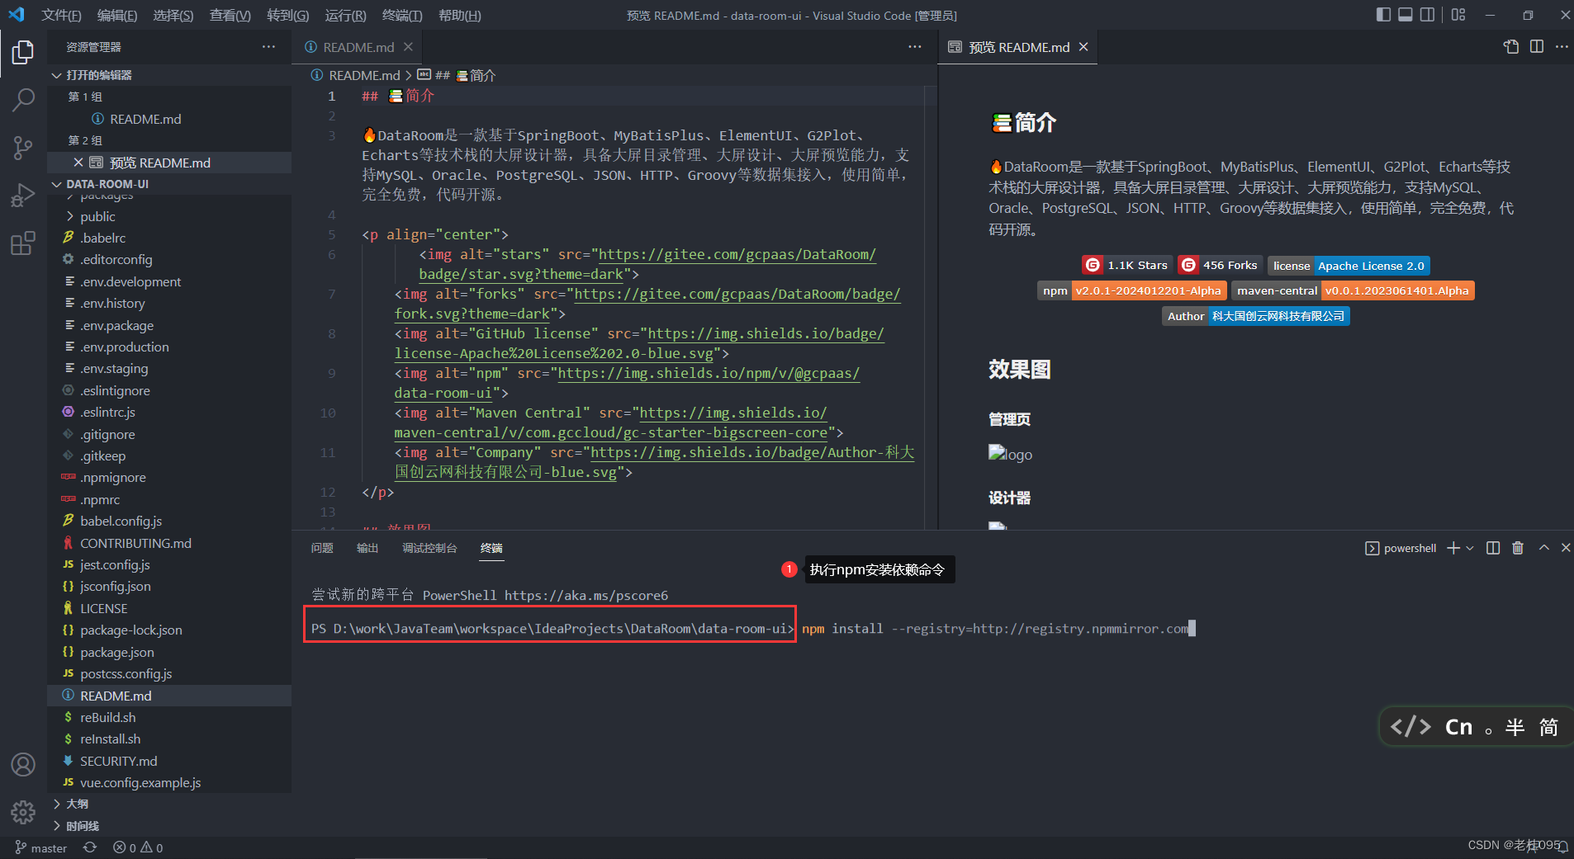
Task: Click Show Source icon in preview toolbar
Action: [1510, 47]
